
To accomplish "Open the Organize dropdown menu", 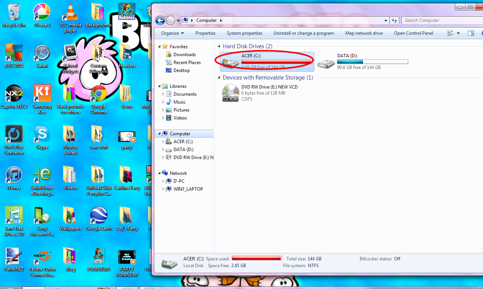I will tap(172, 33).
